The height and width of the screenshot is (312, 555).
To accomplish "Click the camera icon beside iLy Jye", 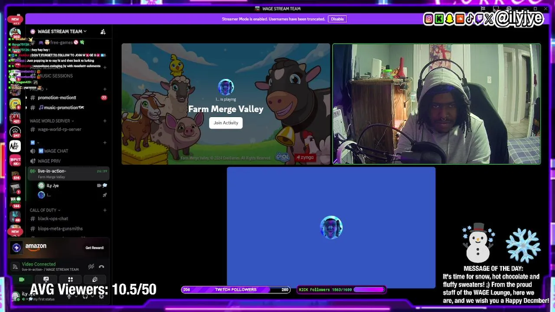I will tap(99, 185).
